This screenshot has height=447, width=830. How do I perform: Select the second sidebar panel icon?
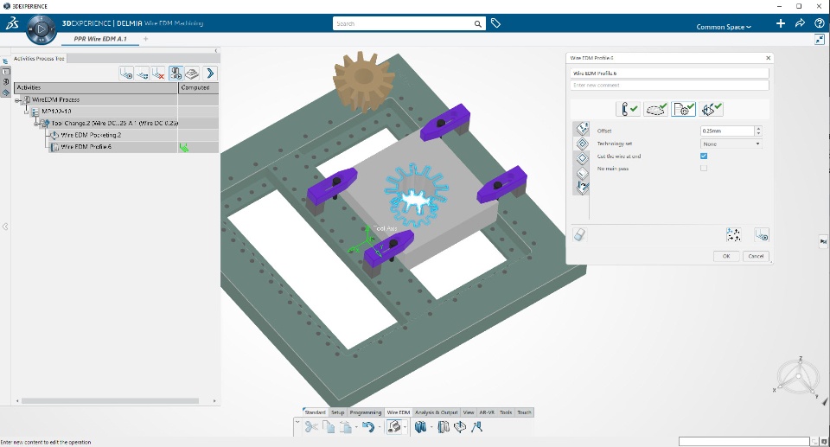(x=6, y=72)
